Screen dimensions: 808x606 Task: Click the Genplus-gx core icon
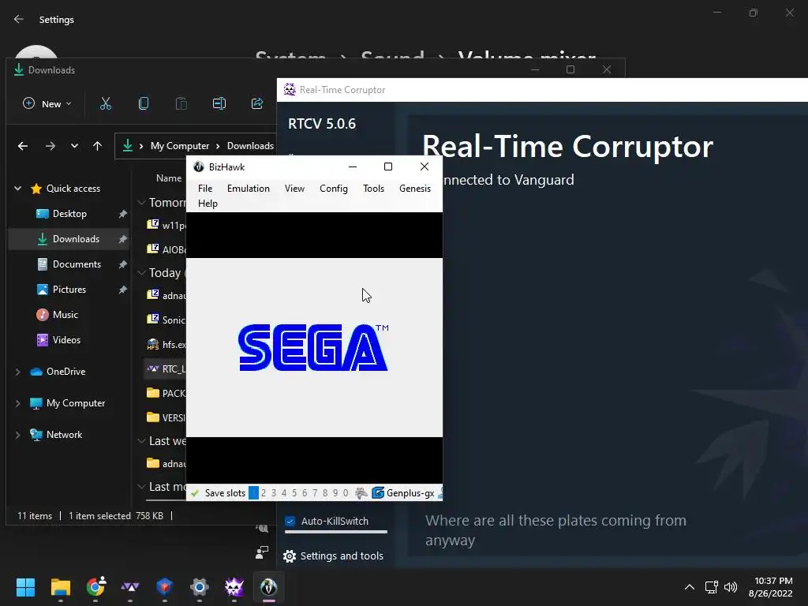tap(378, 492)
